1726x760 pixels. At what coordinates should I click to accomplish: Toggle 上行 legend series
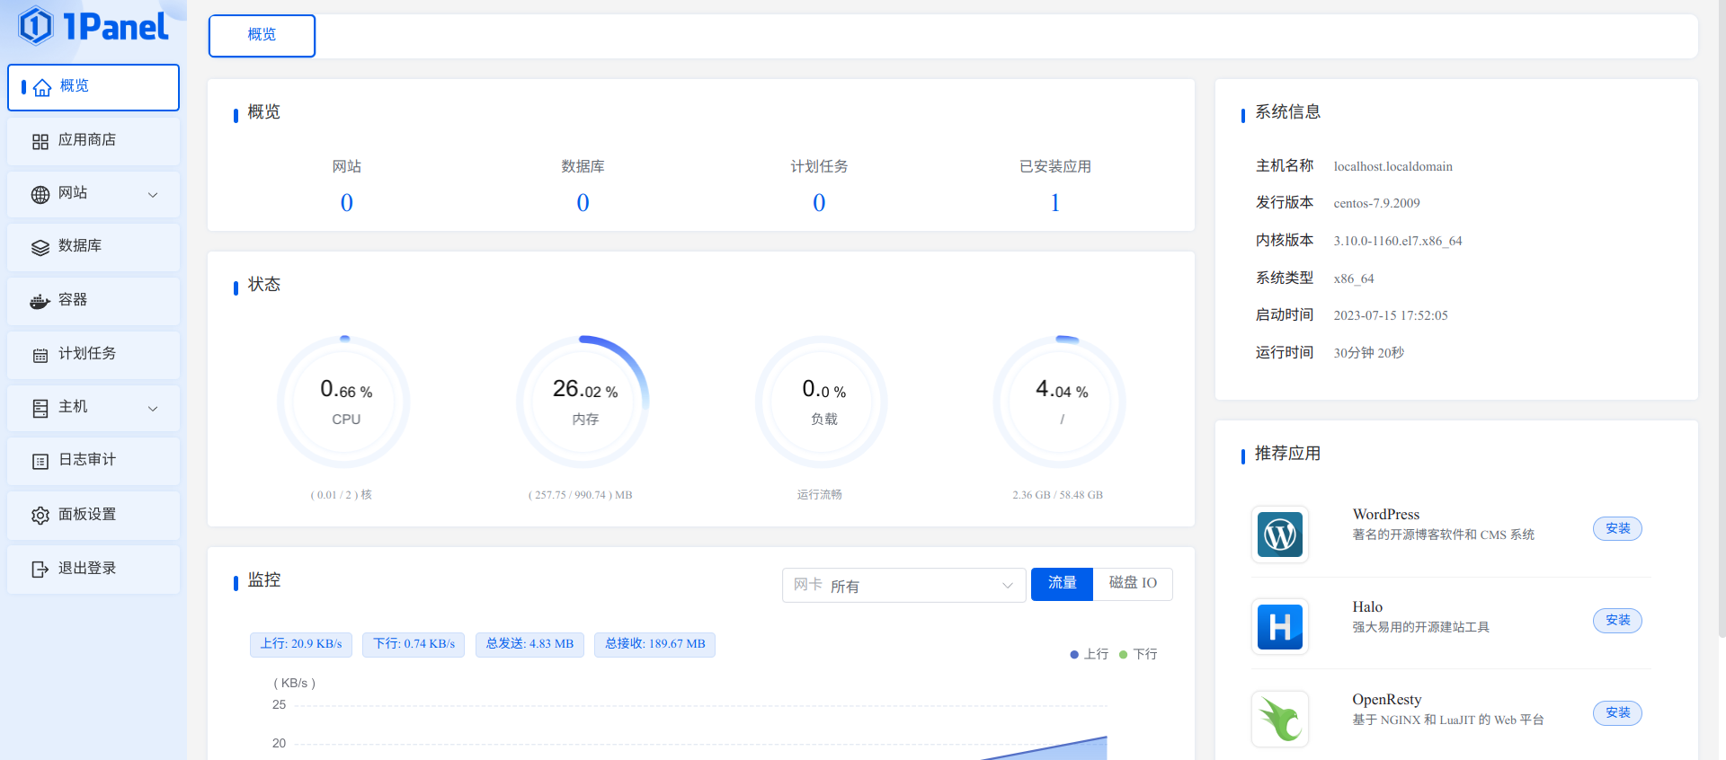pyautogui.click(x=1089, y=654)
